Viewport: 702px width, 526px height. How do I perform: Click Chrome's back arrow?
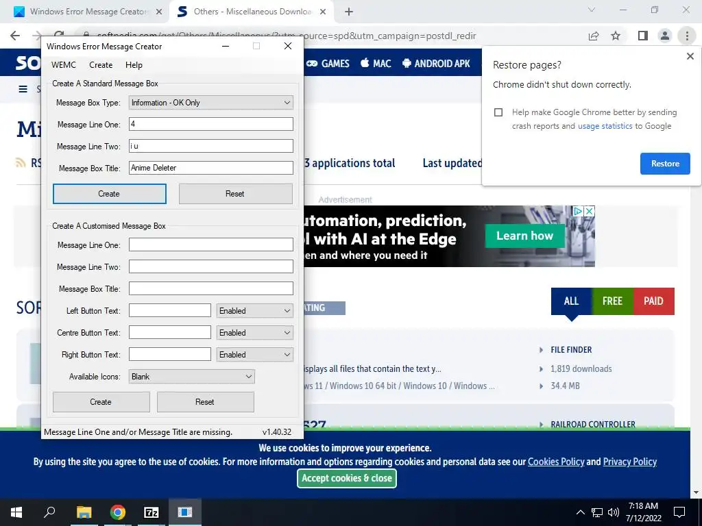click(15, 36)
